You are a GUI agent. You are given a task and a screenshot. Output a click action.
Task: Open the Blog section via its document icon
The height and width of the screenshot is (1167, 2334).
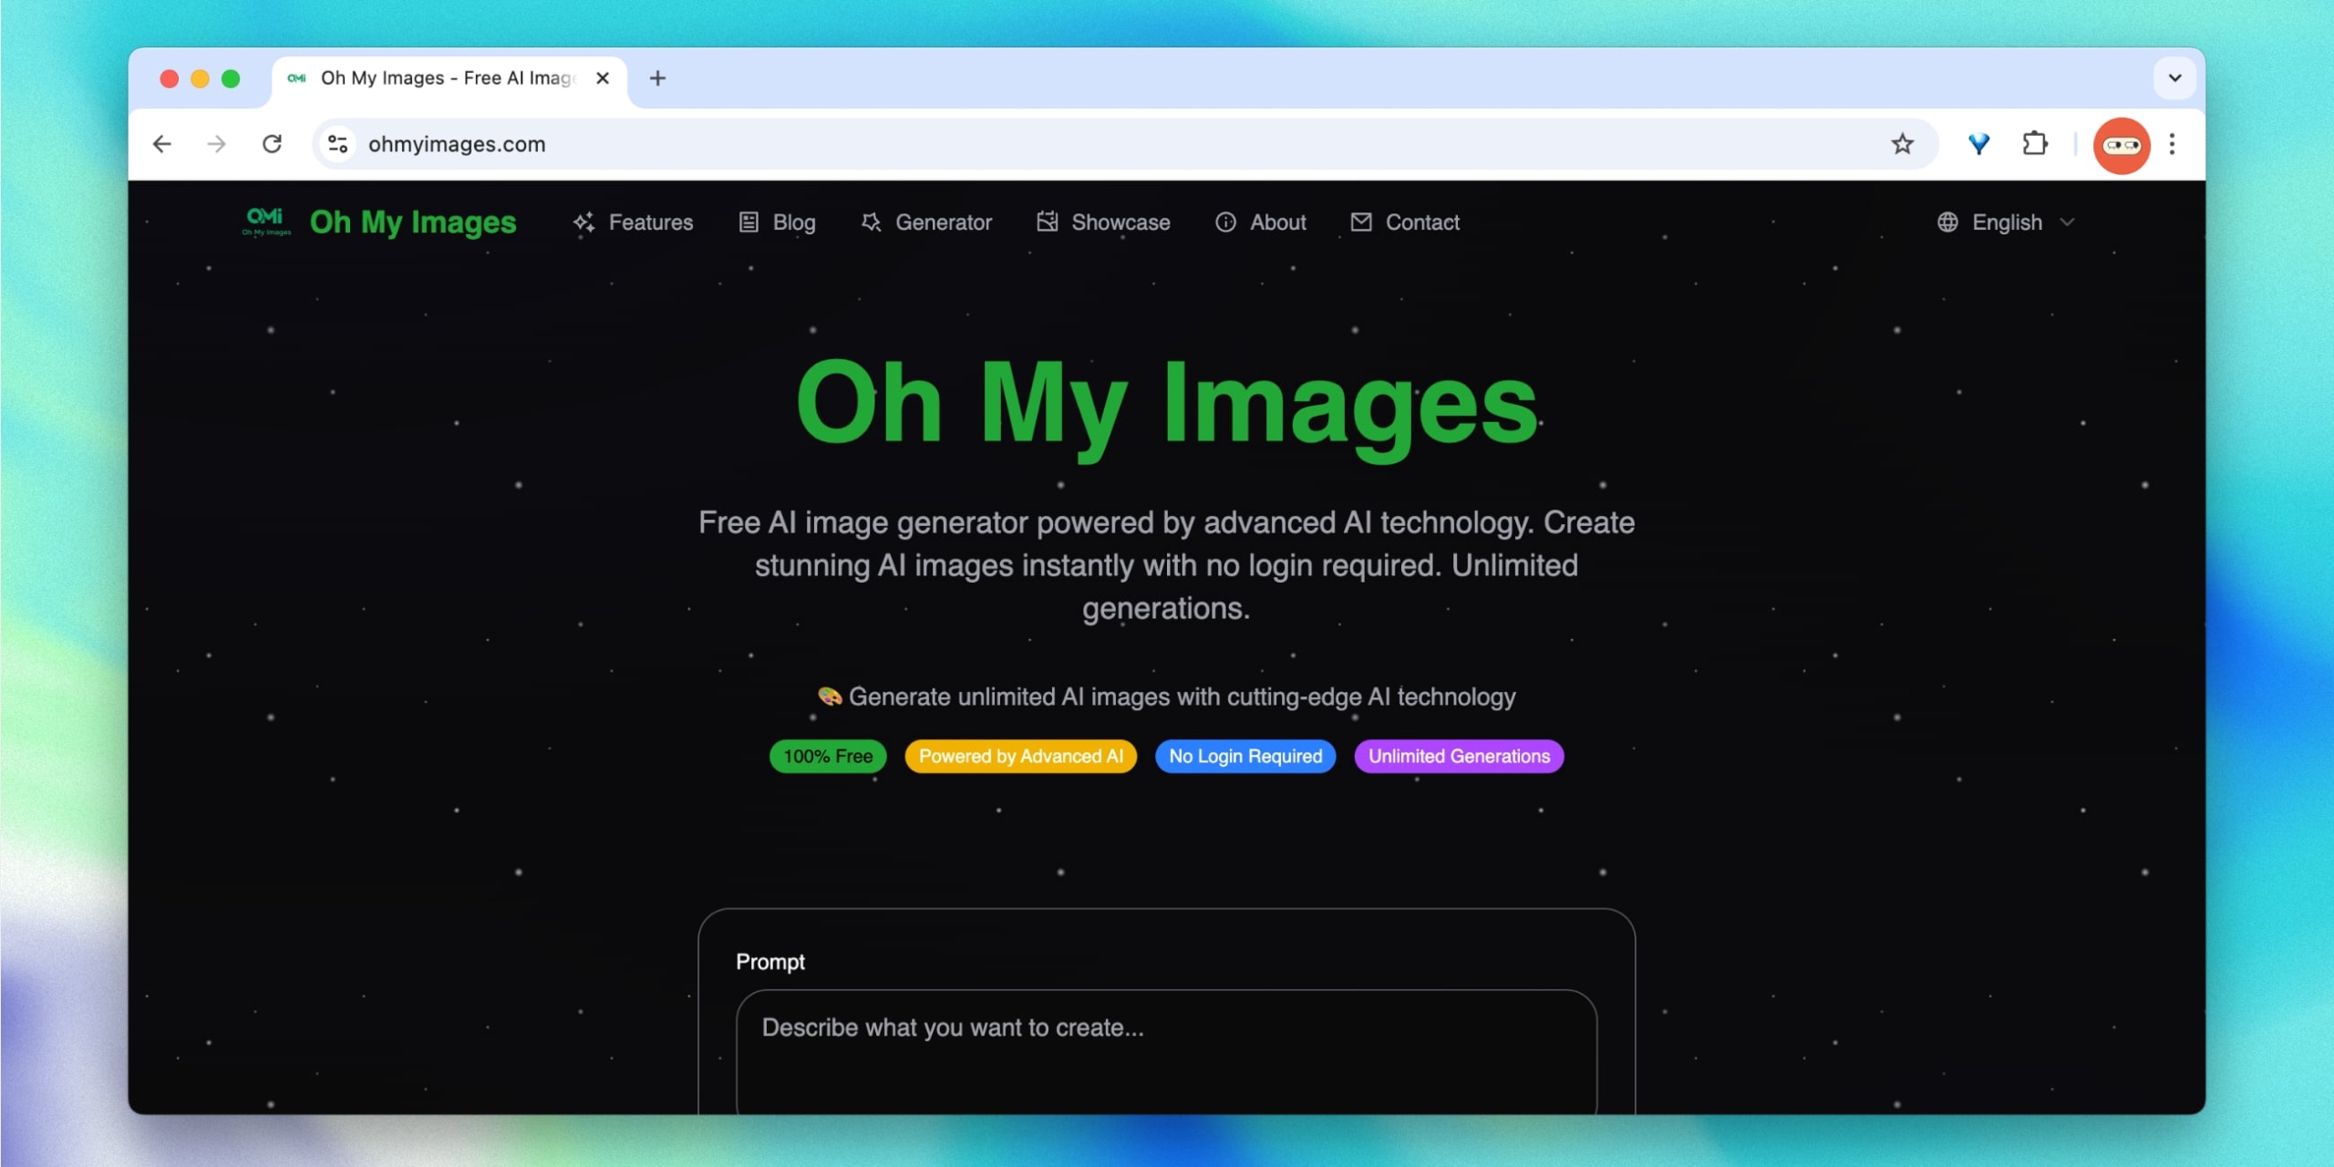[748, 222]
